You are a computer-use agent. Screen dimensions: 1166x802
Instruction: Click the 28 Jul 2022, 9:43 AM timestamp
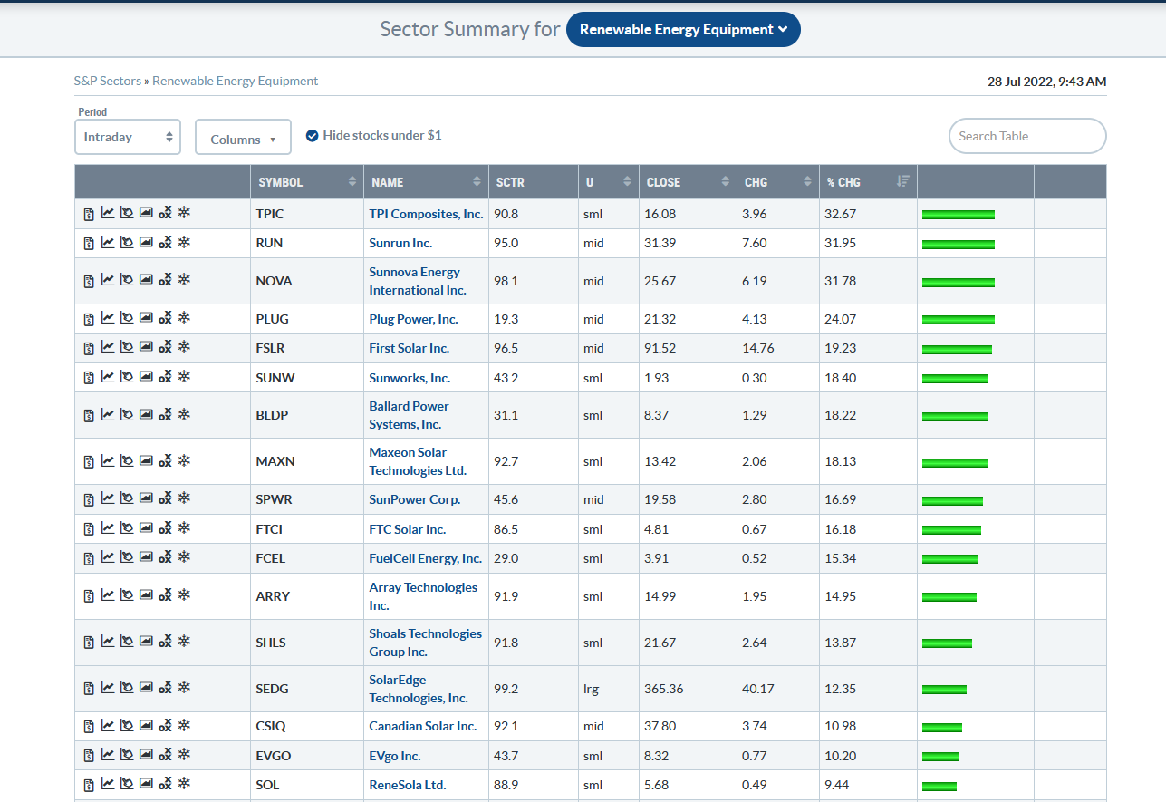pos(1046,82)
